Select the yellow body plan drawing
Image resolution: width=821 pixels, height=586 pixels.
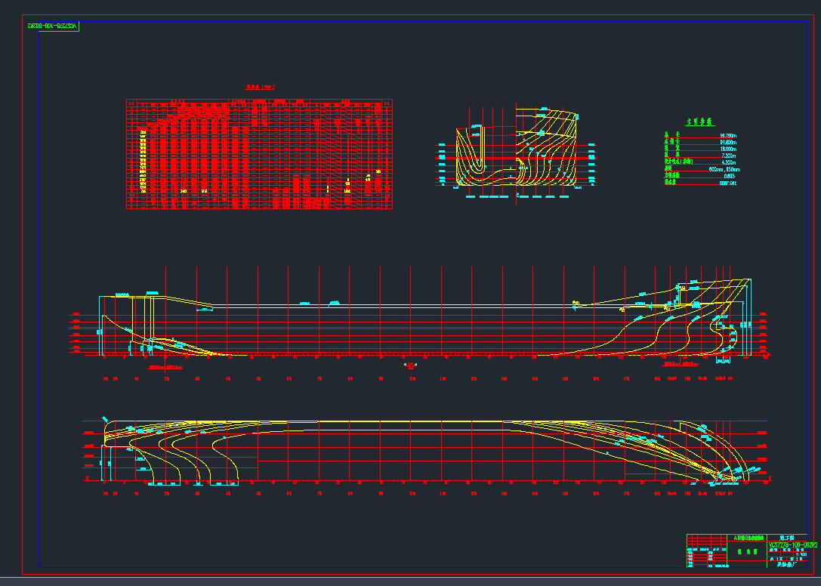(x=517, y=152)
